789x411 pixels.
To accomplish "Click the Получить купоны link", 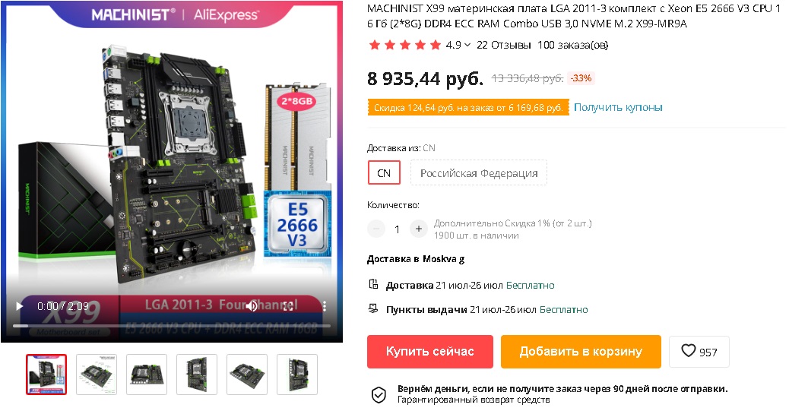I will click(618, 107).
